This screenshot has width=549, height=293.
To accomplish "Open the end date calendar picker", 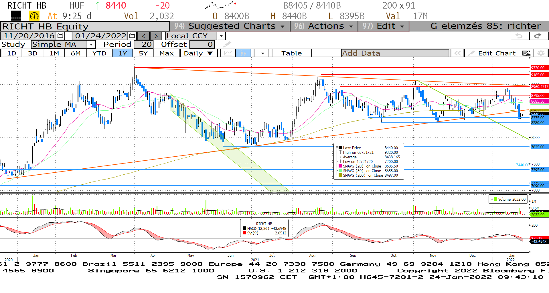I will [132, 36].
